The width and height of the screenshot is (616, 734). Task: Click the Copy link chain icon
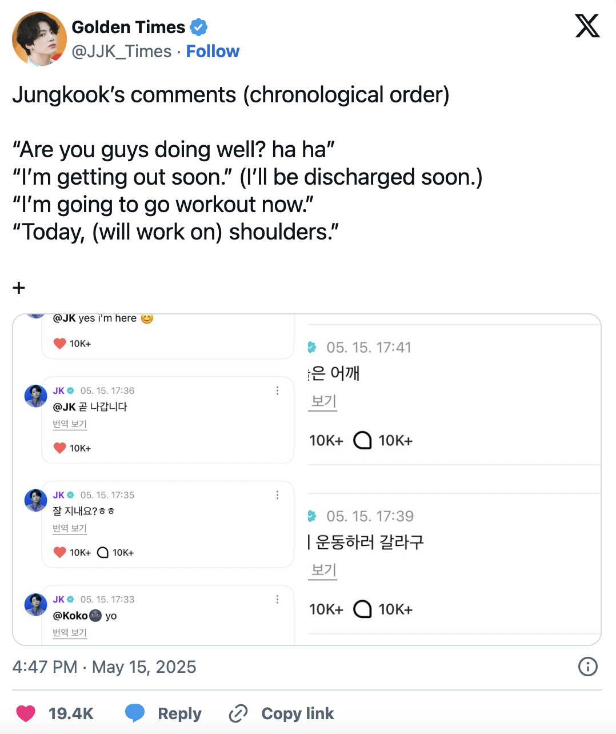[x=238, y=713]
